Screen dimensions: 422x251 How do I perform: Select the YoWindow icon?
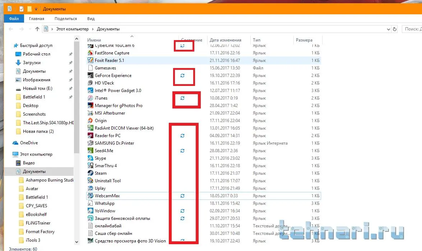(91, 211)
